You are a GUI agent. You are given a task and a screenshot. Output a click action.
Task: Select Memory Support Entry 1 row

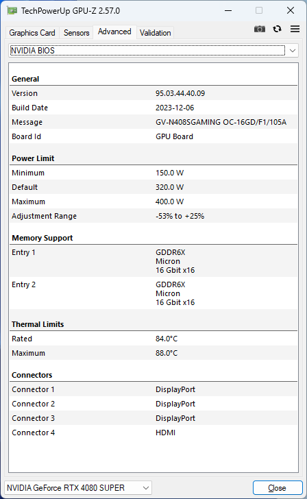point(153,261)
